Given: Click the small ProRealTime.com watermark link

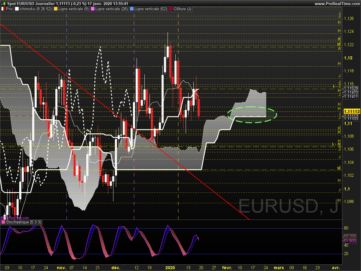Looking at the screenshot, I should click(15, 218).
